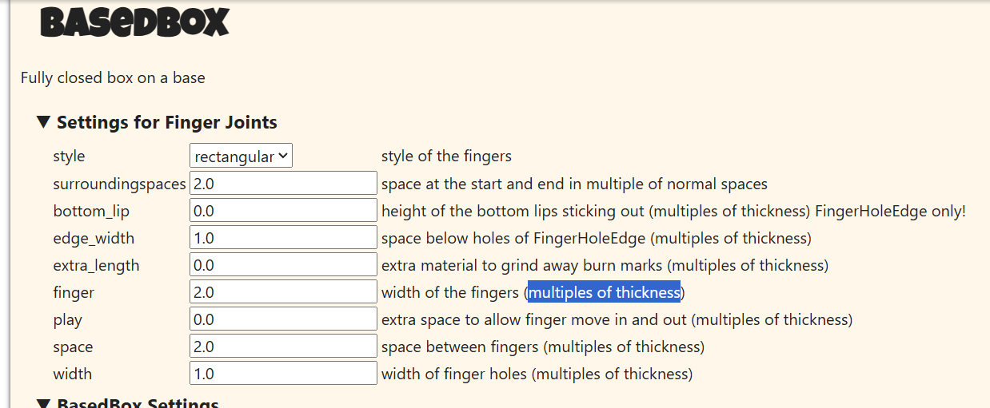Click the 'style of the fingers' description
990x408 pixels.
446,156
